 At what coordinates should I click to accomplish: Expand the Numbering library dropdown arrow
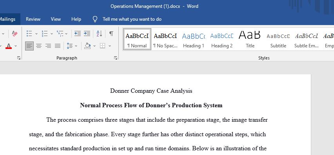pos(51,34)
